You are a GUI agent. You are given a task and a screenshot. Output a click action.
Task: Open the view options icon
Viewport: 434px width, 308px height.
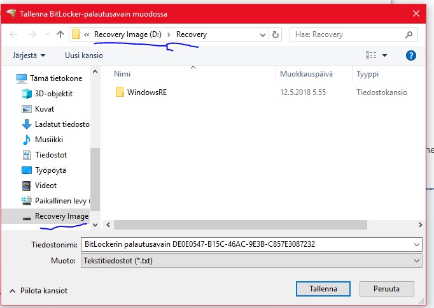372,55
